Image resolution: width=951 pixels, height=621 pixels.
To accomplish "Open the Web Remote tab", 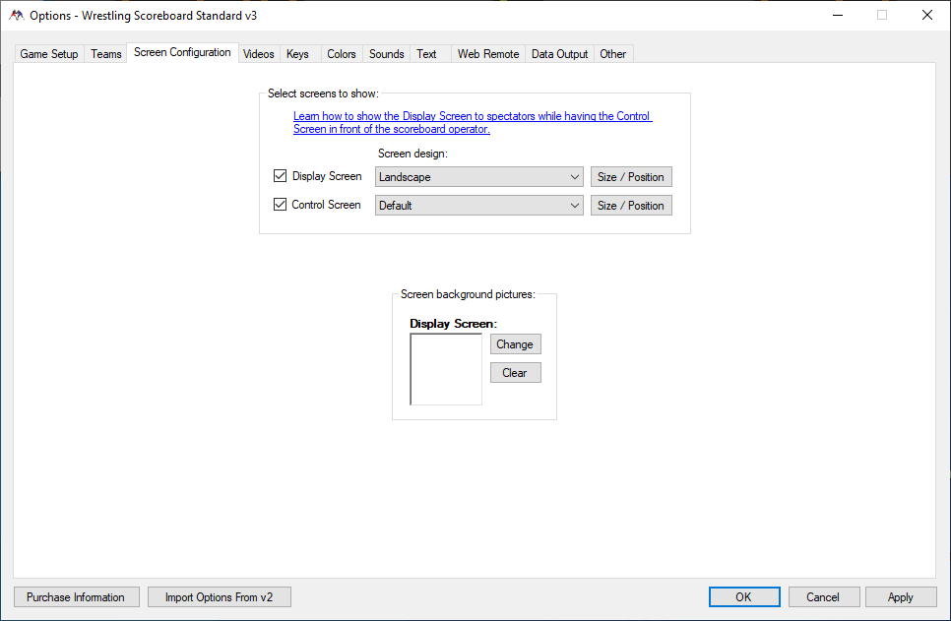I will [x=487, y=54].
